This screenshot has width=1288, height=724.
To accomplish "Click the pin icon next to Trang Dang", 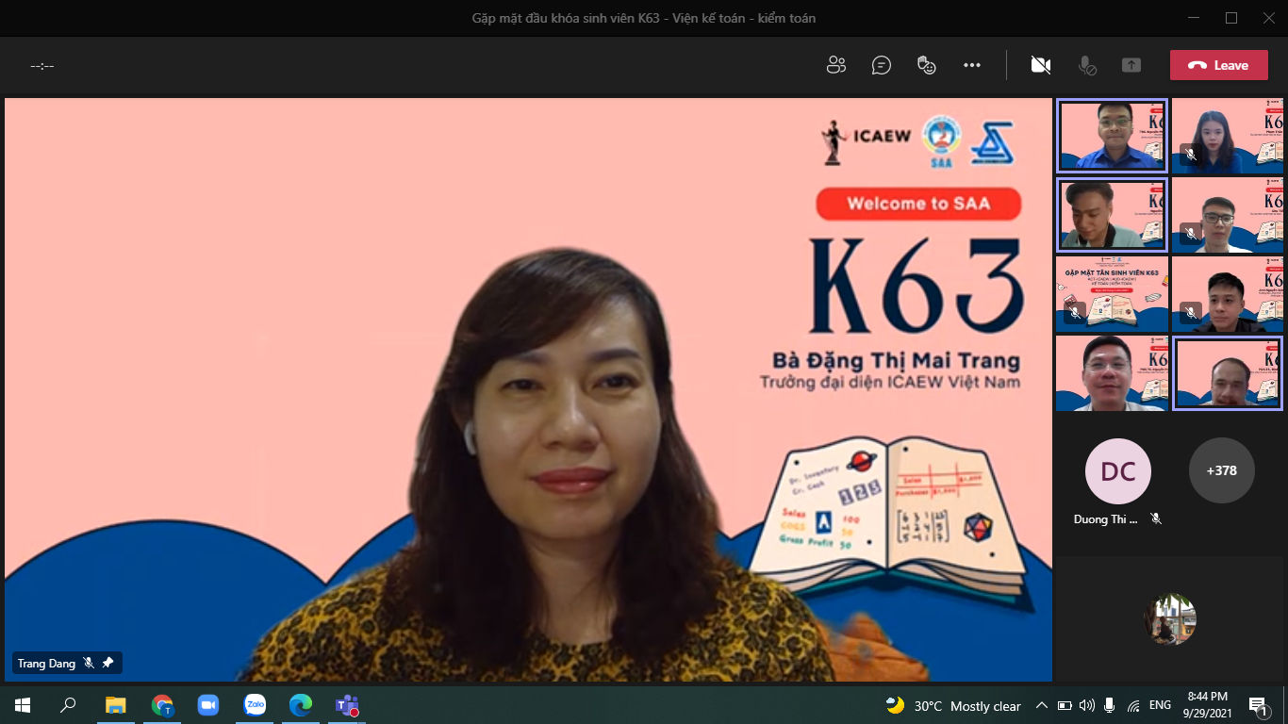I will (x=107, y=664).
